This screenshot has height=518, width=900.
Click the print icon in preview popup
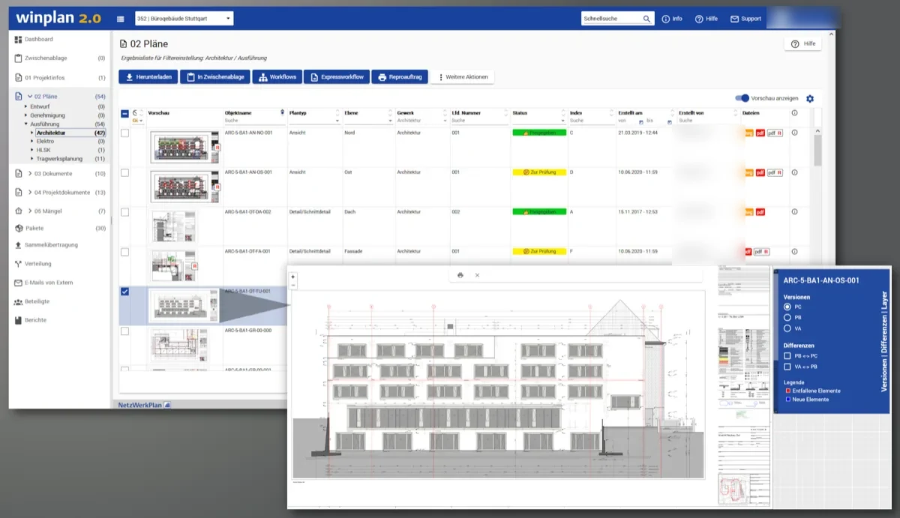[x=460, y=275]
